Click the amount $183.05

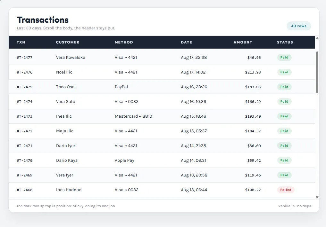tap(253, 87)
